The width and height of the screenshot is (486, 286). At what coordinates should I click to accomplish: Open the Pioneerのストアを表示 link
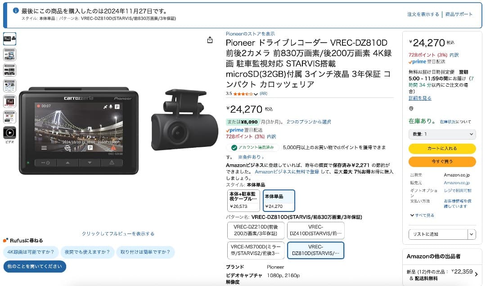coord(250,33)
